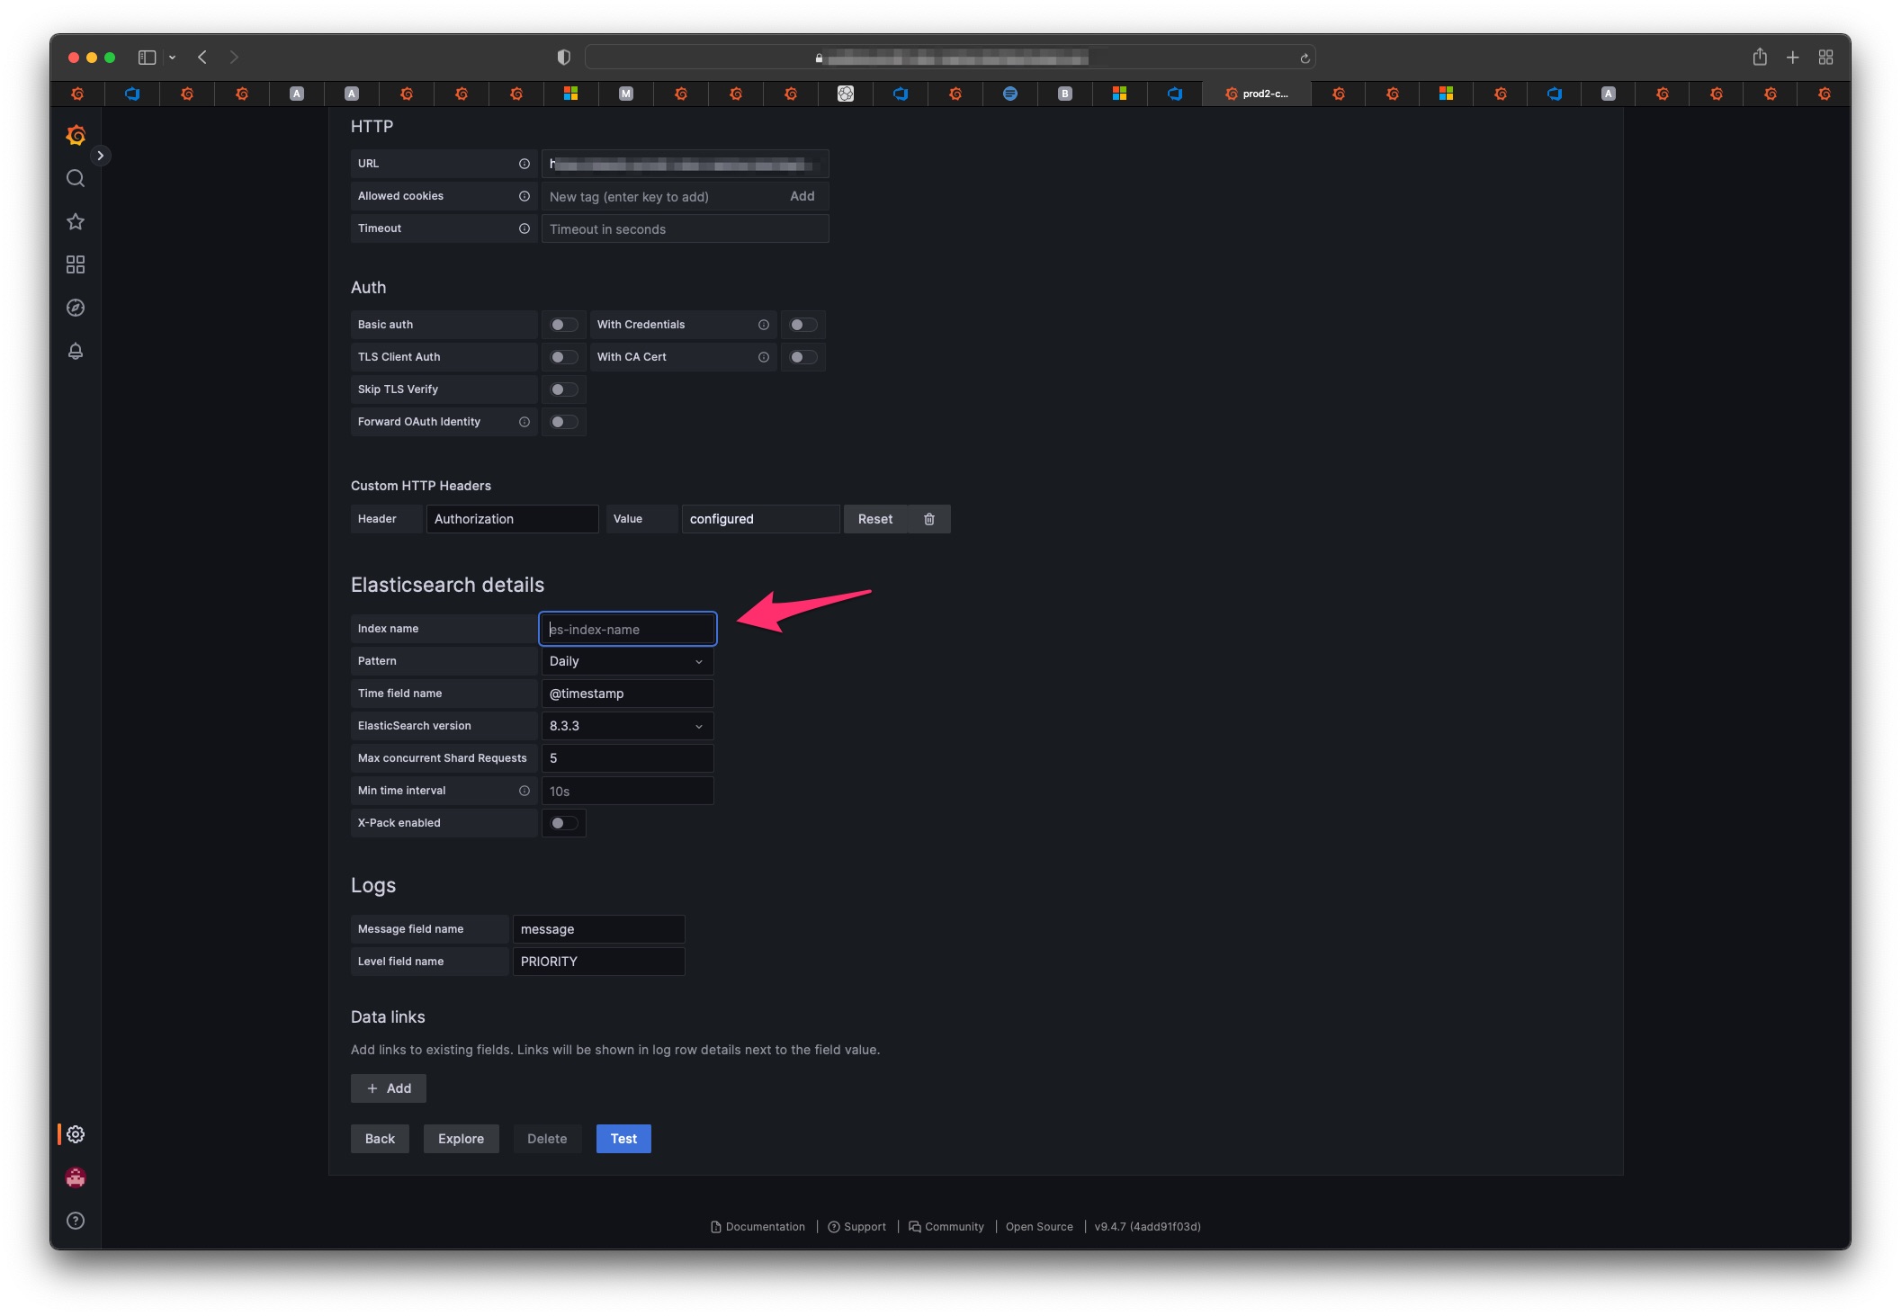Open the Help question-mark icon

(x=75, y=1221)
